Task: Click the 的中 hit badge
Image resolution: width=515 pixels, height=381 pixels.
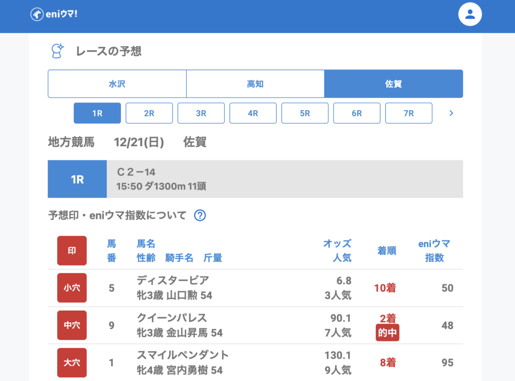Action: click(x=387, y=333)
